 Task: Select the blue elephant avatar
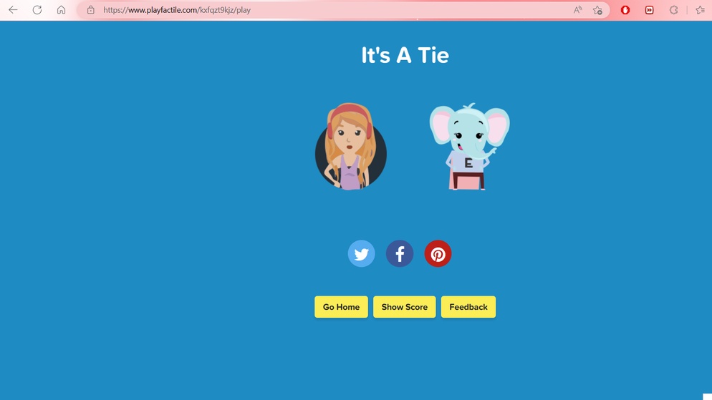[x=469, y=146]
